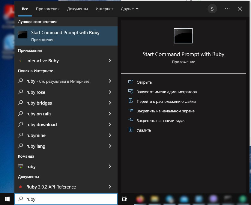The height and width of the screenshot is (205, 251).
Task: Click the admin shield icon
Action: click(131, 91)
